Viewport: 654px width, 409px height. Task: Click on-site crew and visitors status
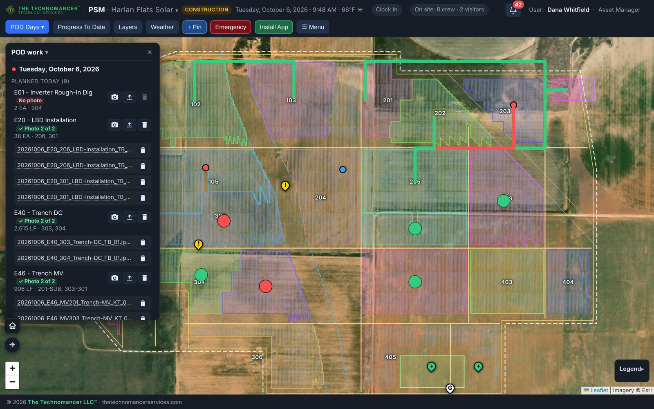(x=449, y=9)
